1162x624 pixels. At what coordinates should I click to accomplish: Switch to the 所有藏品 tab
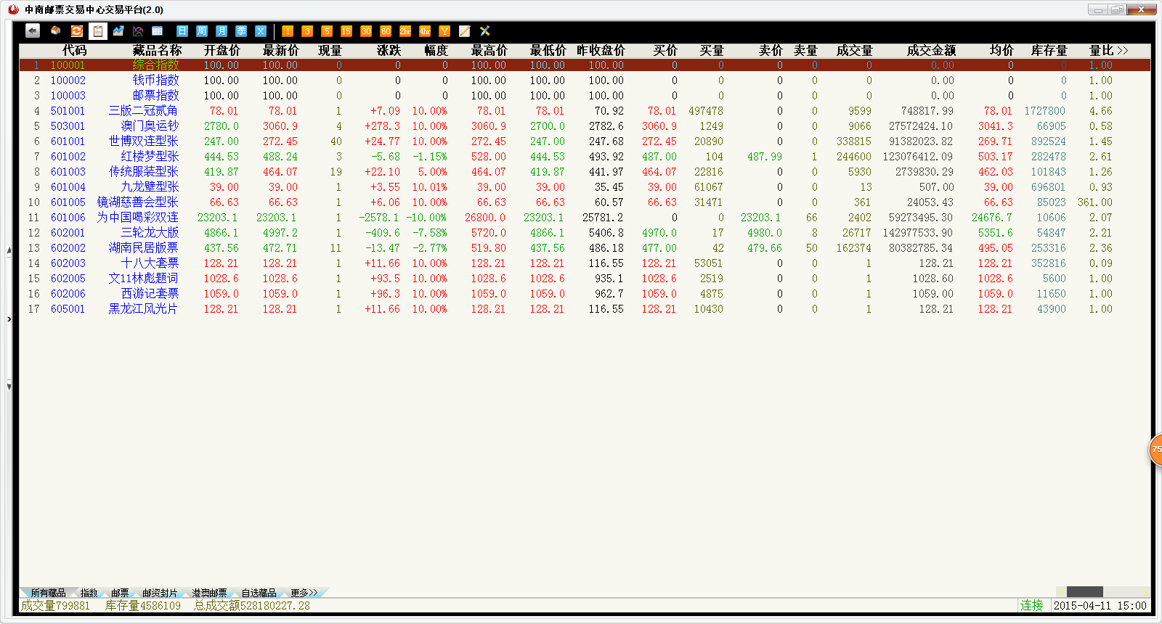click(48, 593)
